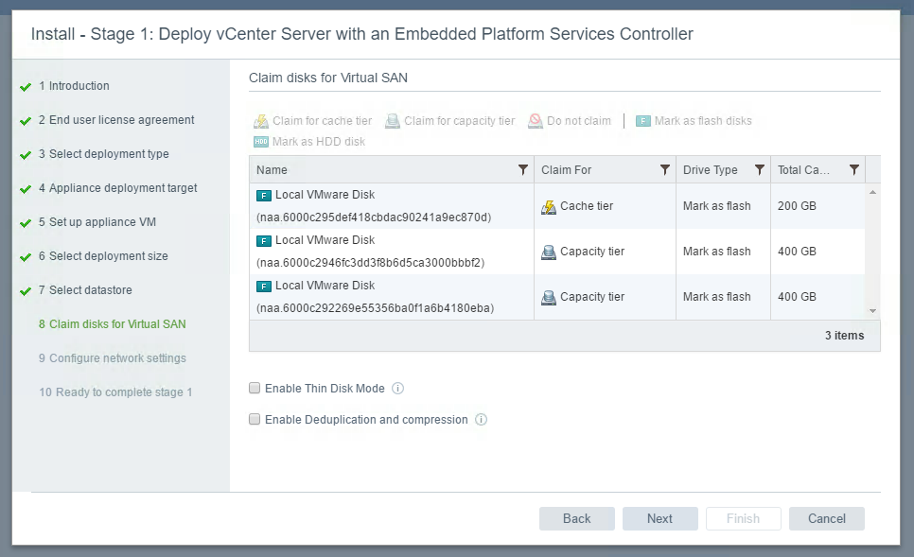Click Mark as flash for the 200 GB disk
The image size is (914, 557).
pyautogui.click(x=717, y=206)
